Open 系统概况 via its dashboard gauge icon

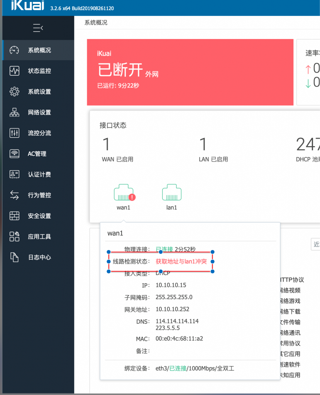coord(14,50)
